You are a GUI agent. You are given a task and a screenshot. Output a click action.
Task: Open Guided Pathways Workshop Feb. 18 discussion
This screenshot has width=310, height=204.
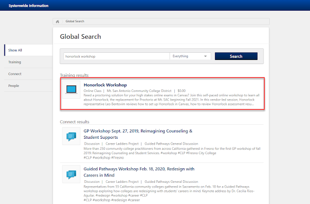pos(139,172)
